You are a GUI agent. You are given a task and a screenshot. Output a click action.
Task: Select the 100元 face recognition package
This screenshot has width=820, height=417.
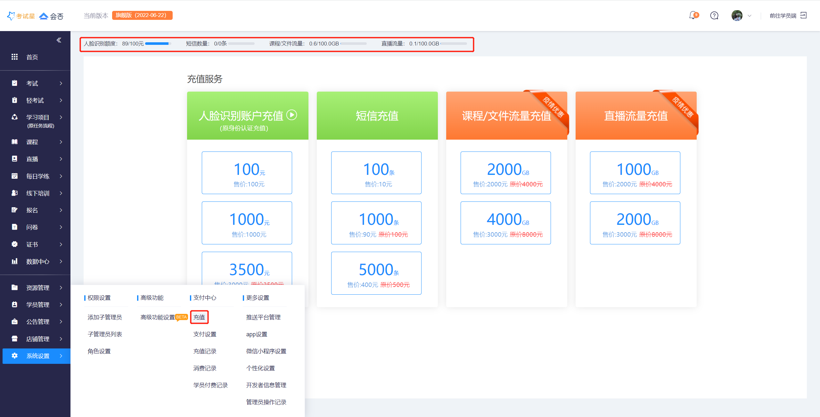(247, 173)
